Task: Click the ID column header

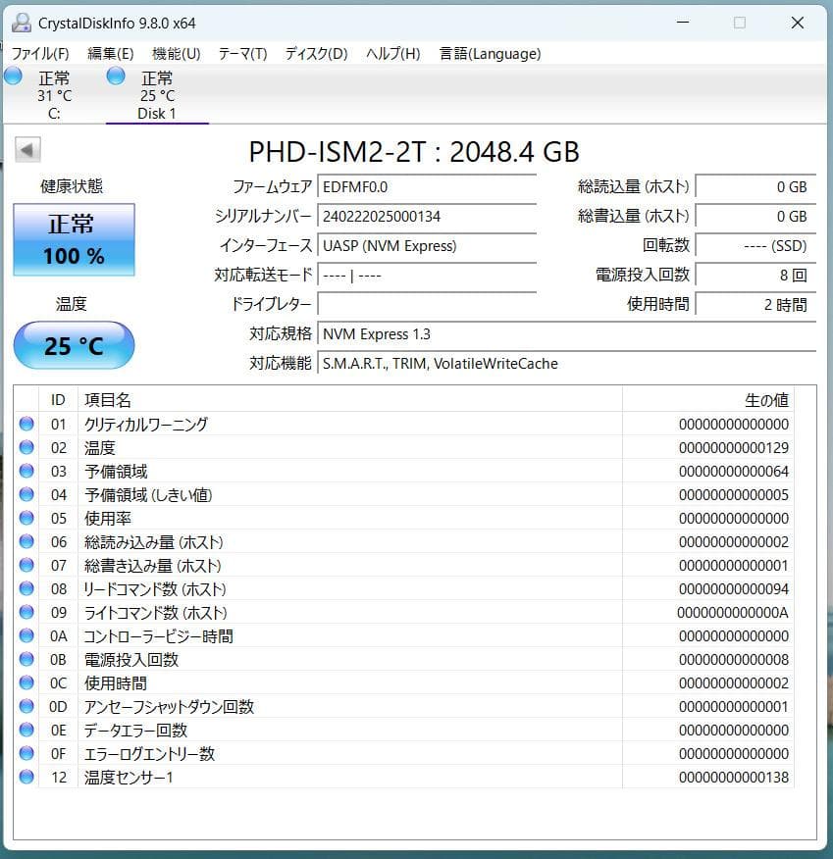Action: [58, 399]
